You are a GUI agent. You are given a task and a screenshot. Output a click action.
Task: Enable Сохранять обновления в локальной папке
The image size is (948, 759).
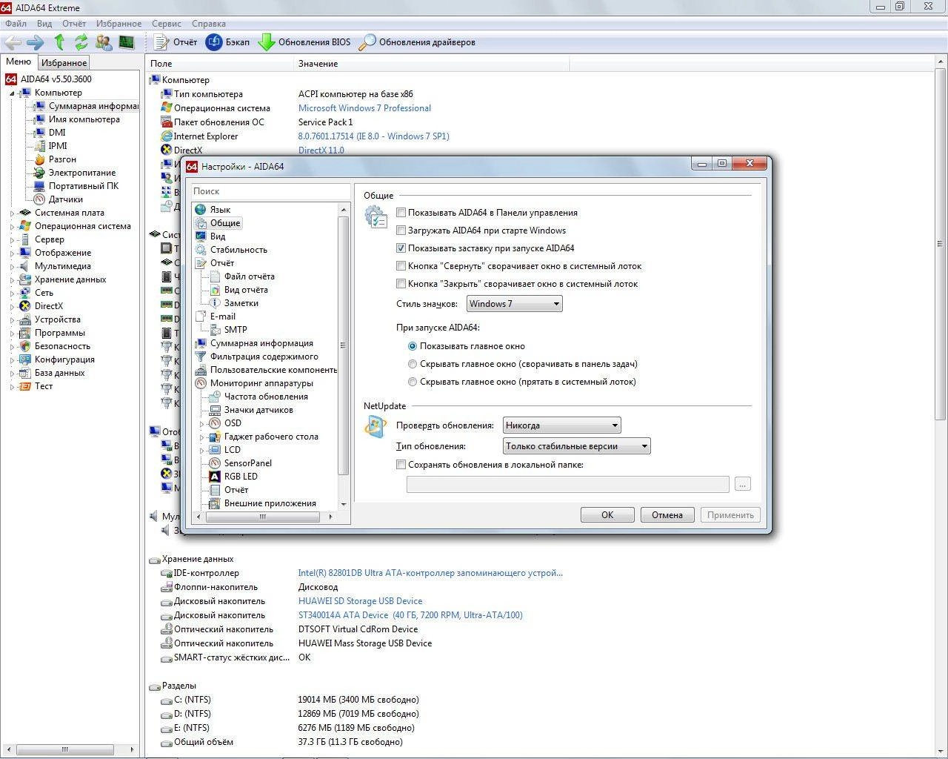click(401, 465)
